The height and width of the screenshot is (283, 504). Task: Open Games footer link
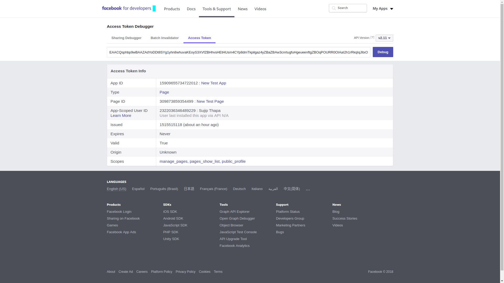tap(112, 225)
